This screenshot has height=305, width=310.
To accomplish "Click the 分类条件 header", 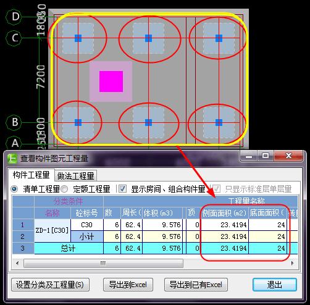I will [x=69, y=201].
